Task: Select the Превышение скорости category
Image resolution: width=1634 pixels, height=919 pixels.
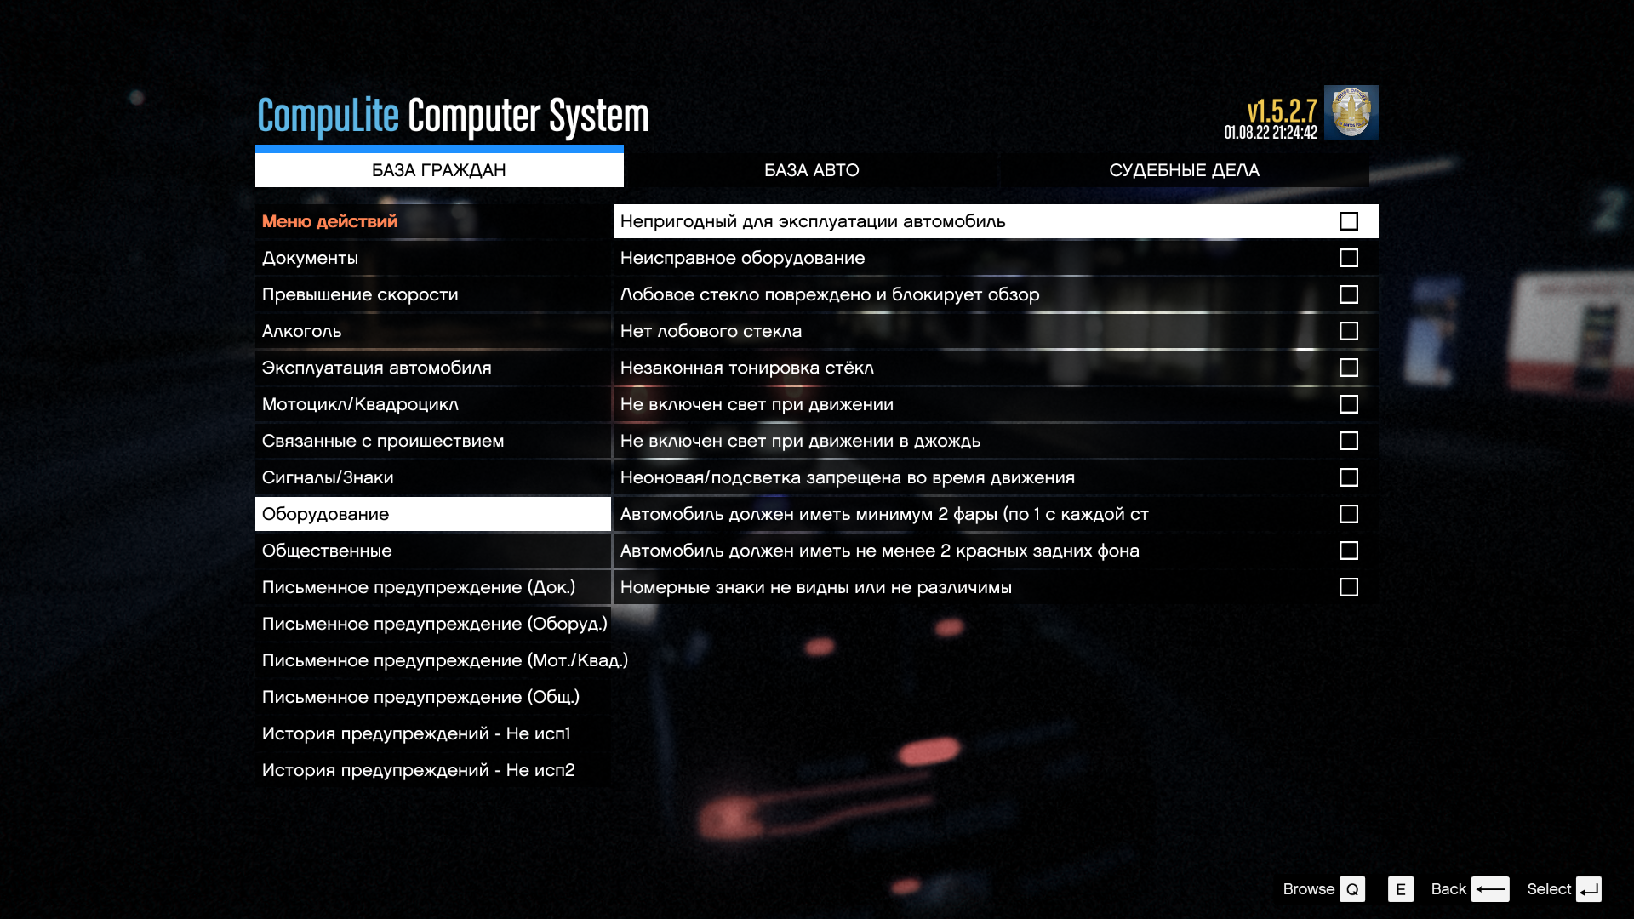Action: pyautogui.click(x=360, y=294)
